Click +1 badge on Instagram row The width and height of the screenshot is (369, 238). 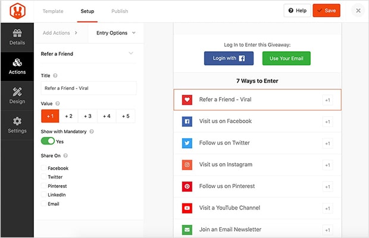pos(327,165)
